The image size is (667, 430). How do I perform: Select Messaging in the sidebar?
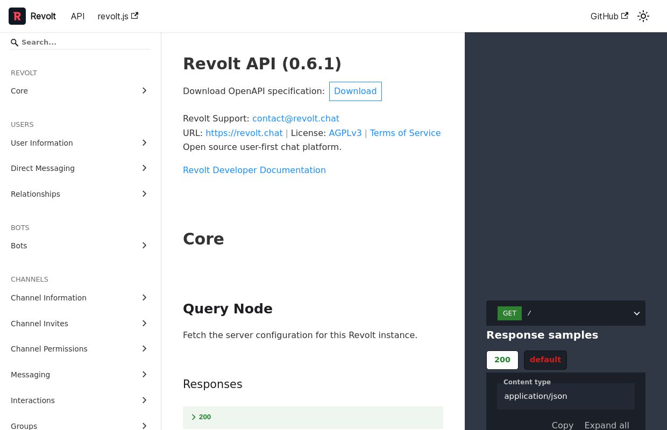30,375
